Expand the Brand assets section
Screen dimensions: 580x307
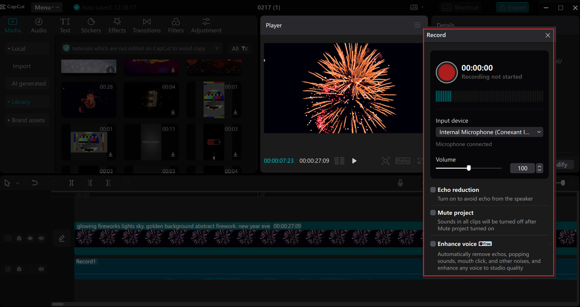pyautogui.click(x=27, y=120)
